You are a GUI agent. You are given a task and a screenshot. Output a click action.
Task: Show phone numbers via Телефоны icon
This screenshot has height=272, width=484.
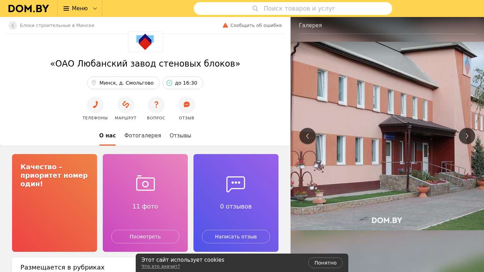95,105
